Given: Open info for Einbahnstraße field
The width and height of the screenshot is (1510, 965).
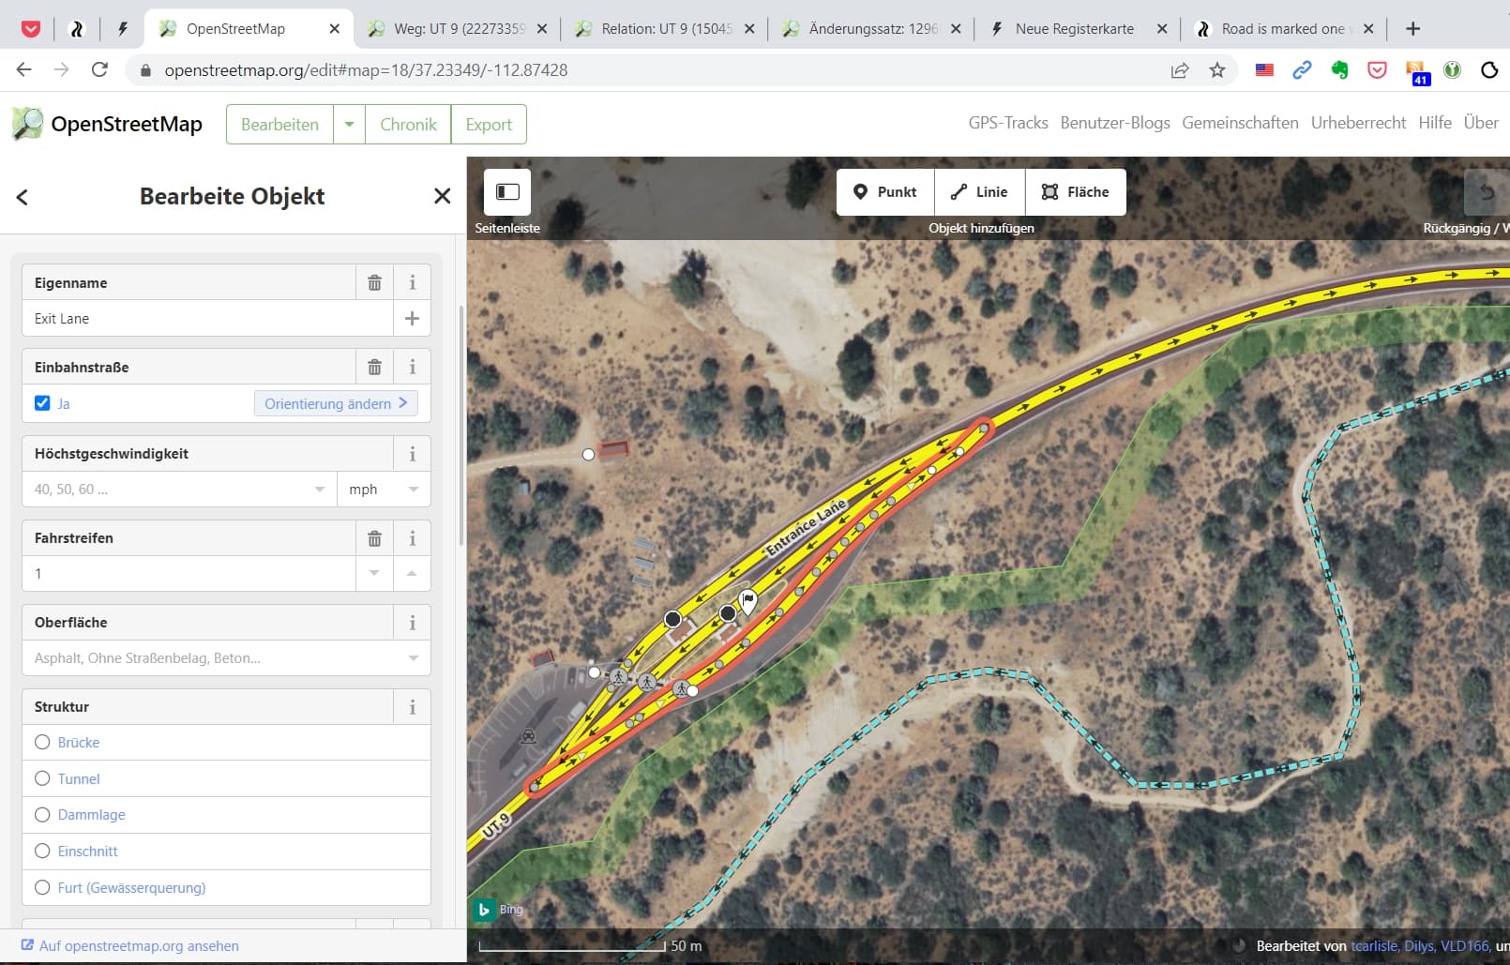Looking at the screenshot, I should click(x=412, y=367).
